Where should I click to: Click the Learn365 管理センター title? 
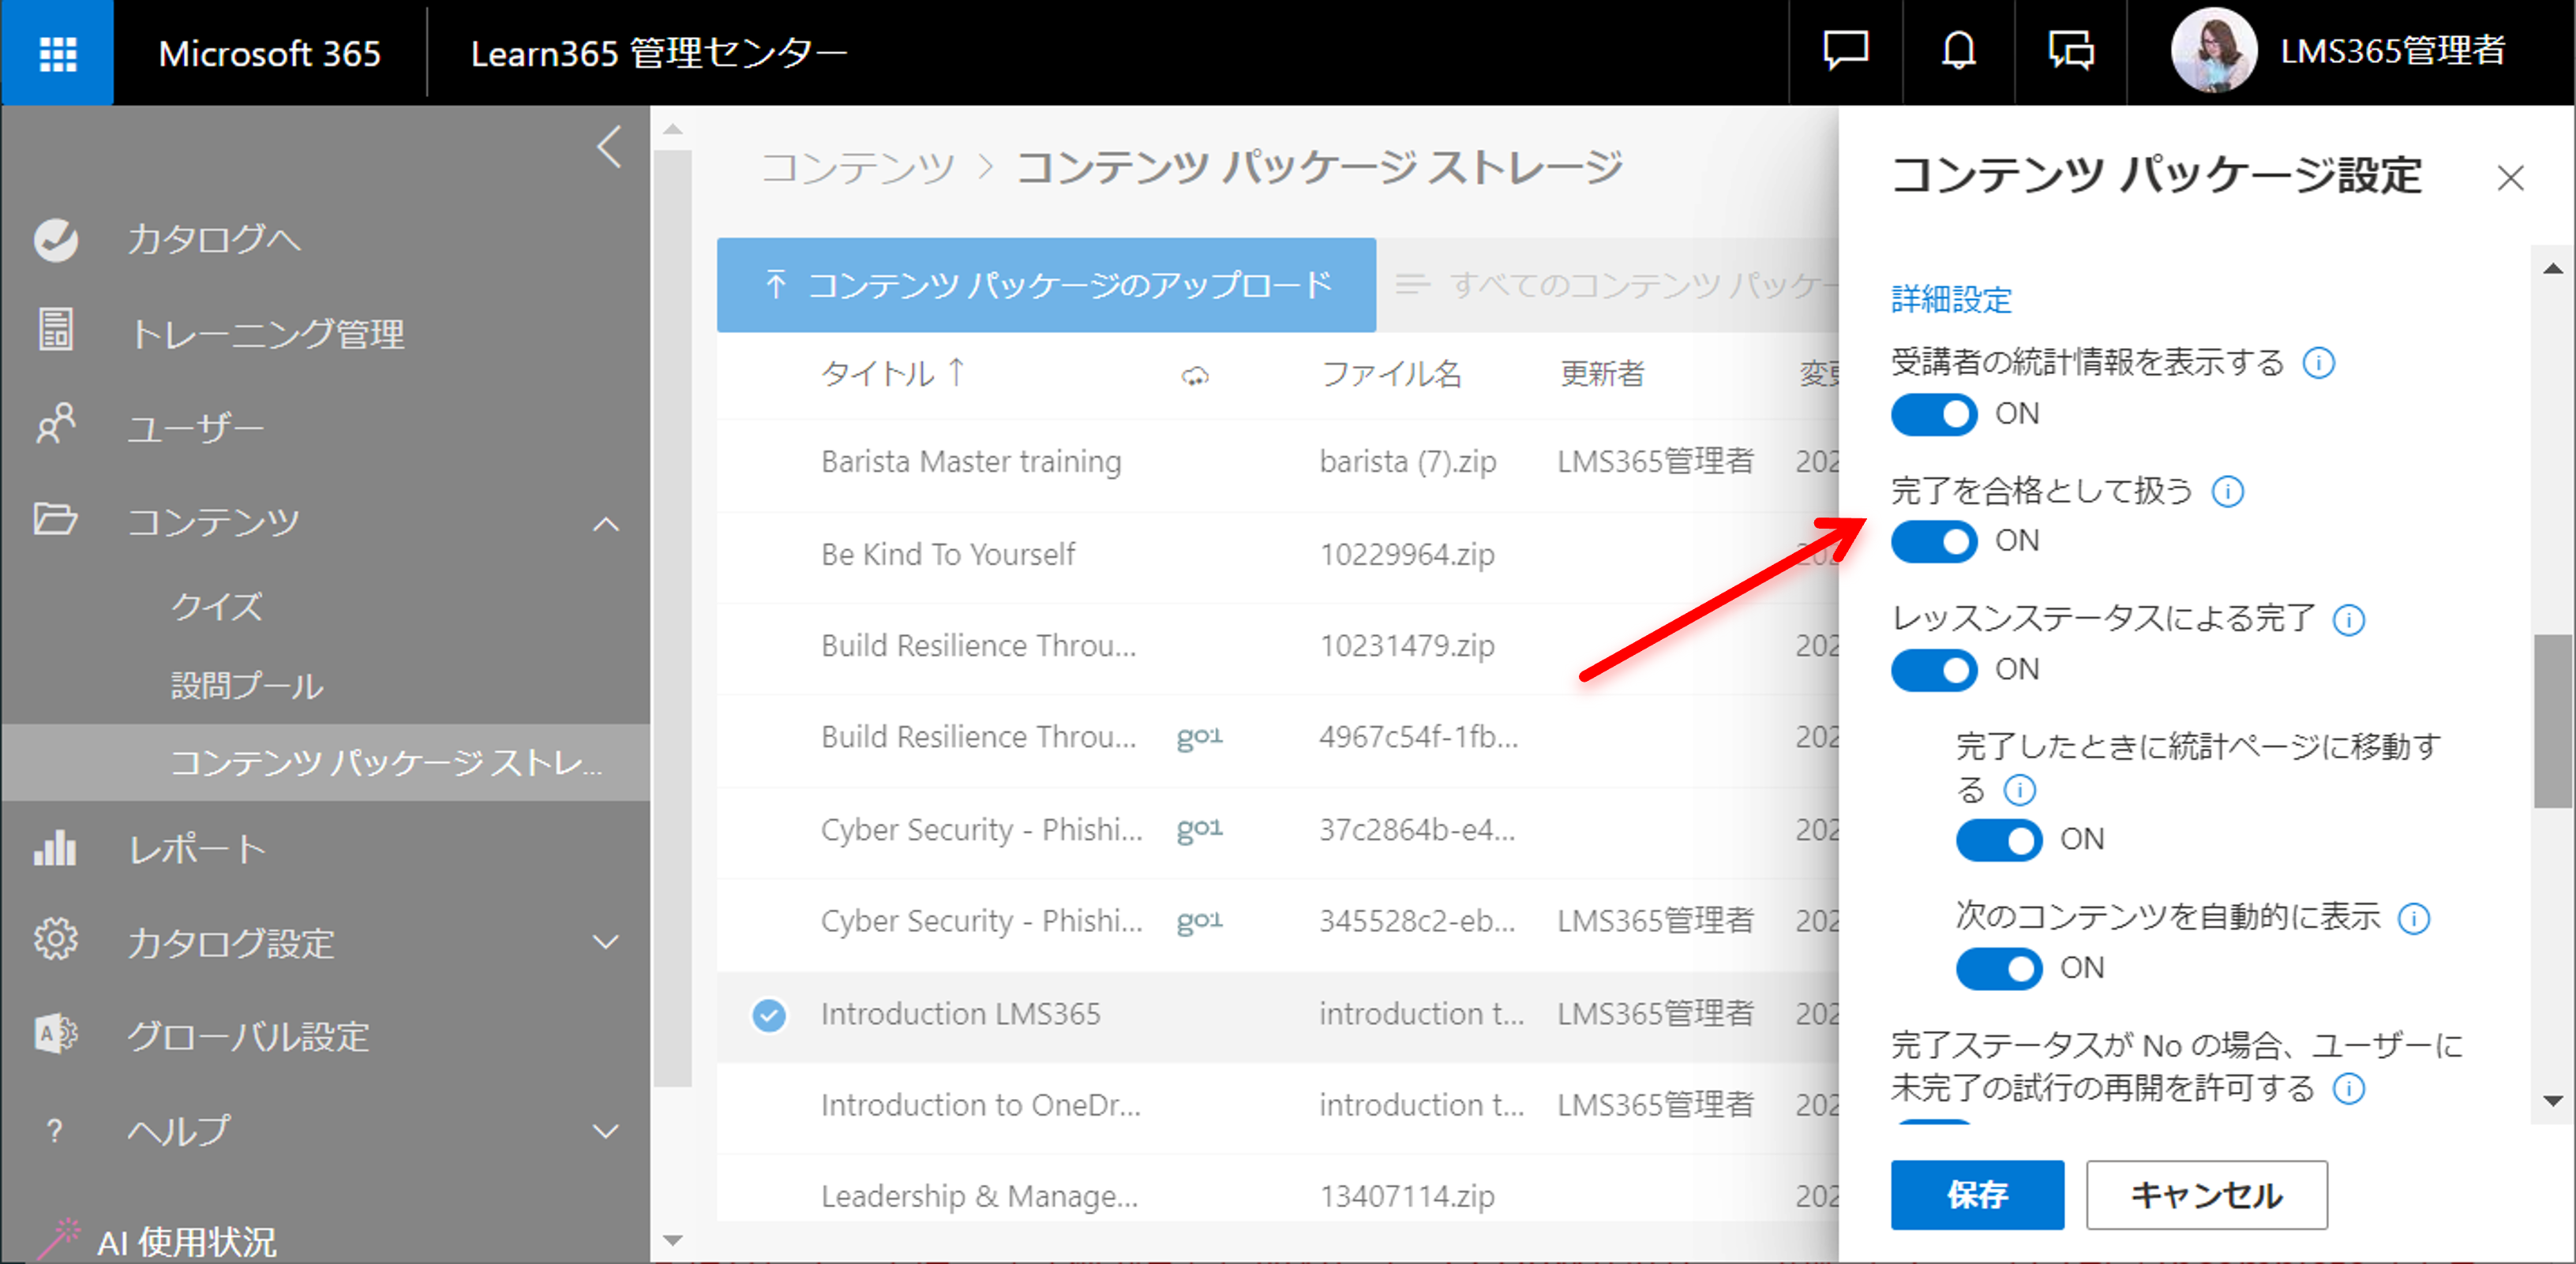[x=659, y=53]
